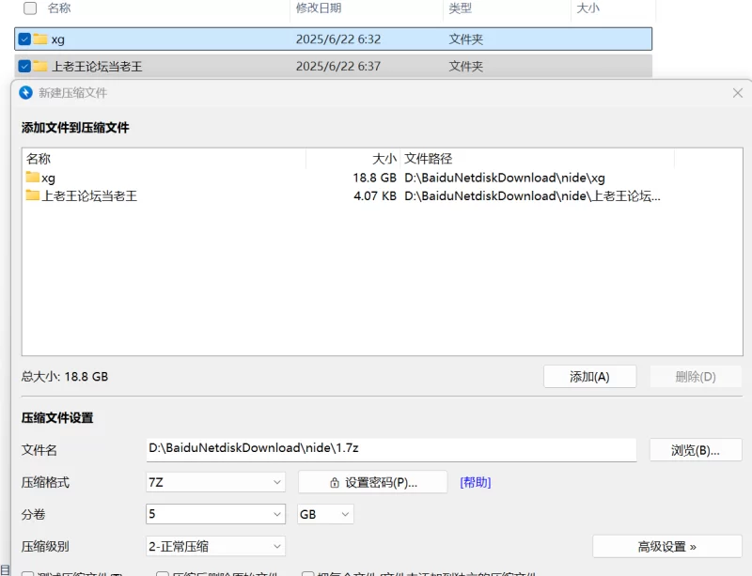The image size is (752, 576).
Task: Click the blue app icon beside 新建压缩文件
Action: 25,93
